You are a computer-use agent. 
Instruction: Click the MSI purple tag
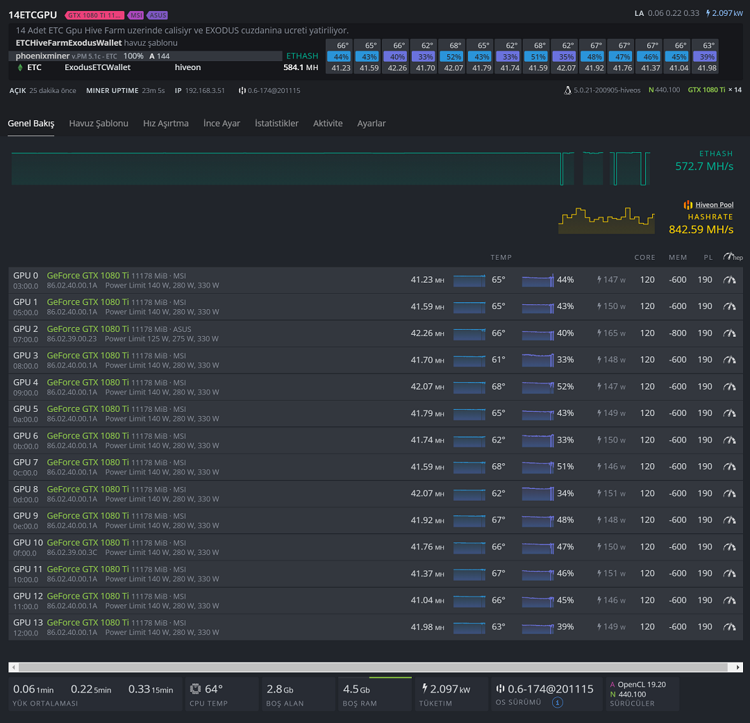point(136,15)
